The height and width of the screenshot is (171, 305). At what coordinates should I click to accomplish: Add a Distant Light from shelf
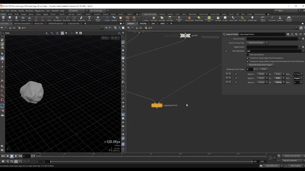tap(199, 19)
